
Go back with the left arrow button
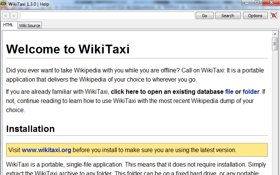click(x=6, y=16)
